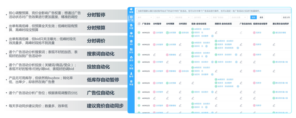Open the 自动化设置 dropdown

(239, 17)
